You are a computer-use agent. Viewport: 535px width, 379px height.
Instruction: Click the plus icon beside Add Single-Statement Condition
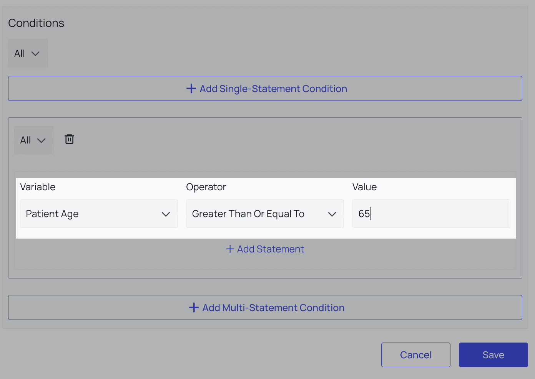tap(191, 89)
